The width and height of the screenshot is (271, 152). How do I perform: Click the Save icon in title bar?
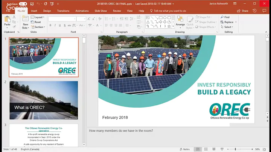(32, 4)
